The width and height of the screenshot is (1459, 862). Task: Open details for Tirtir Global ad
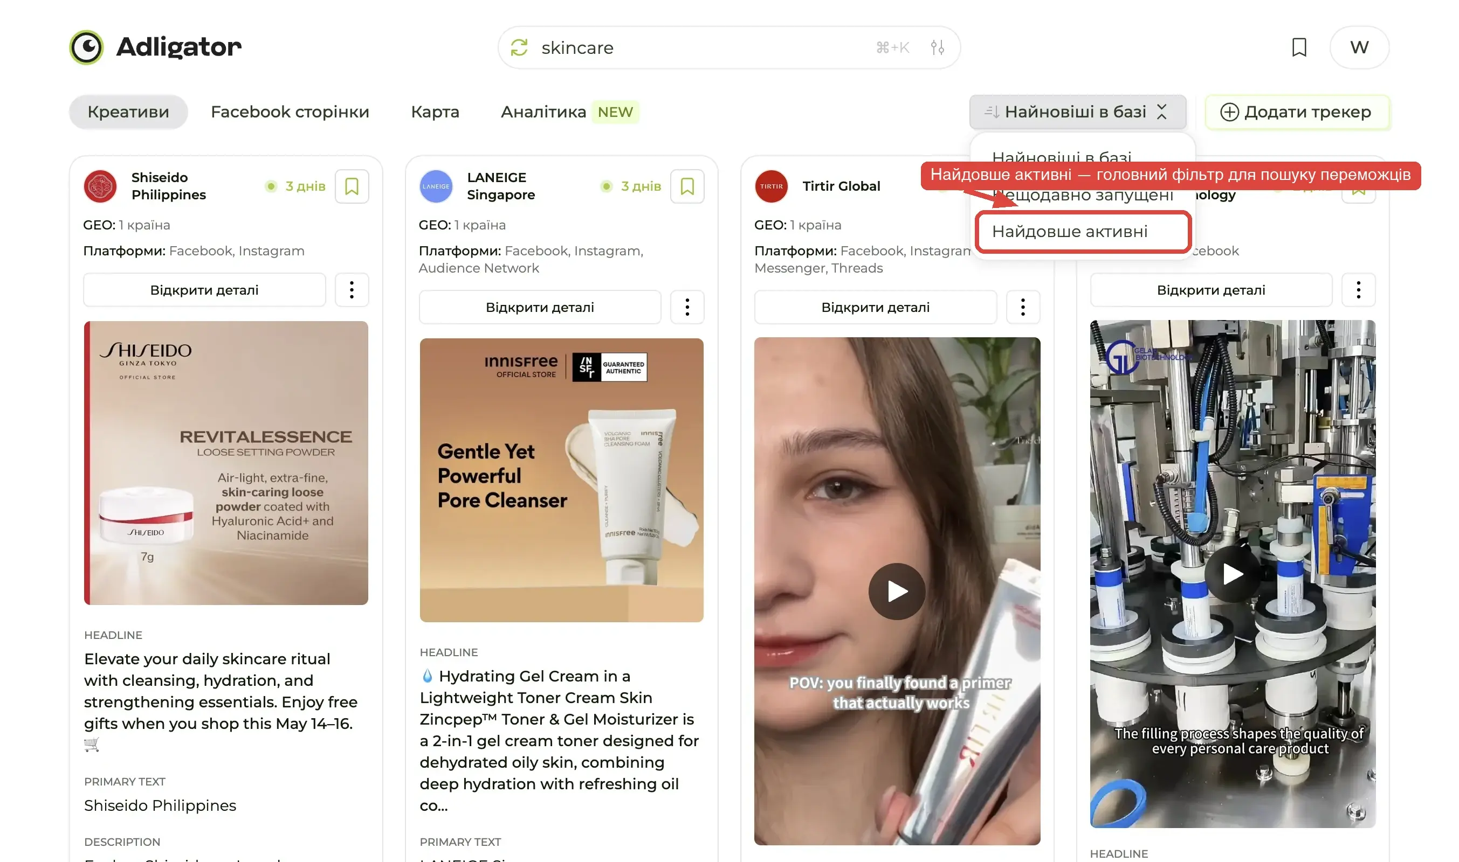(876, 307)
